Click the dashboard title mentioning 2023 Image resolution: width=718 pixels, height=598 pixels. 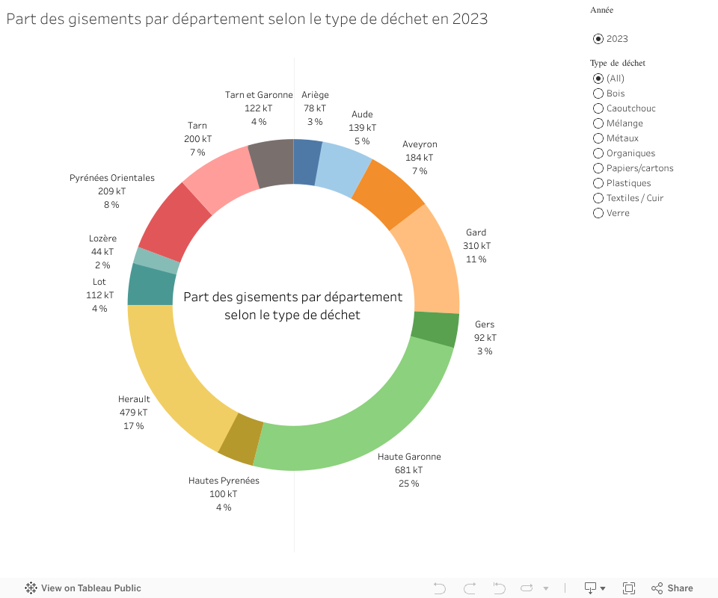point(248,19)
